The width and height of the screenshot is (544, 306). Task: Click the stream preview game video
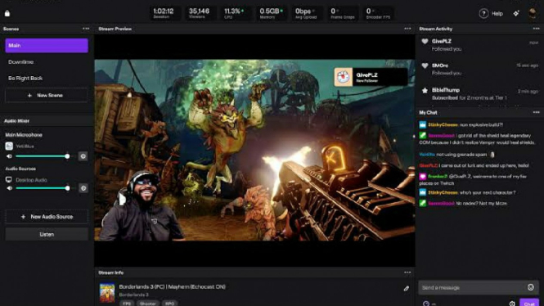(254, 150)
